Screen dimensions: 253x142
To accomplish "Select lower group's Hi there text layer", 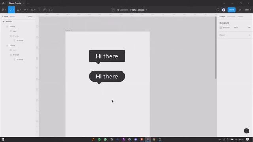I will (x=20, y=60).
